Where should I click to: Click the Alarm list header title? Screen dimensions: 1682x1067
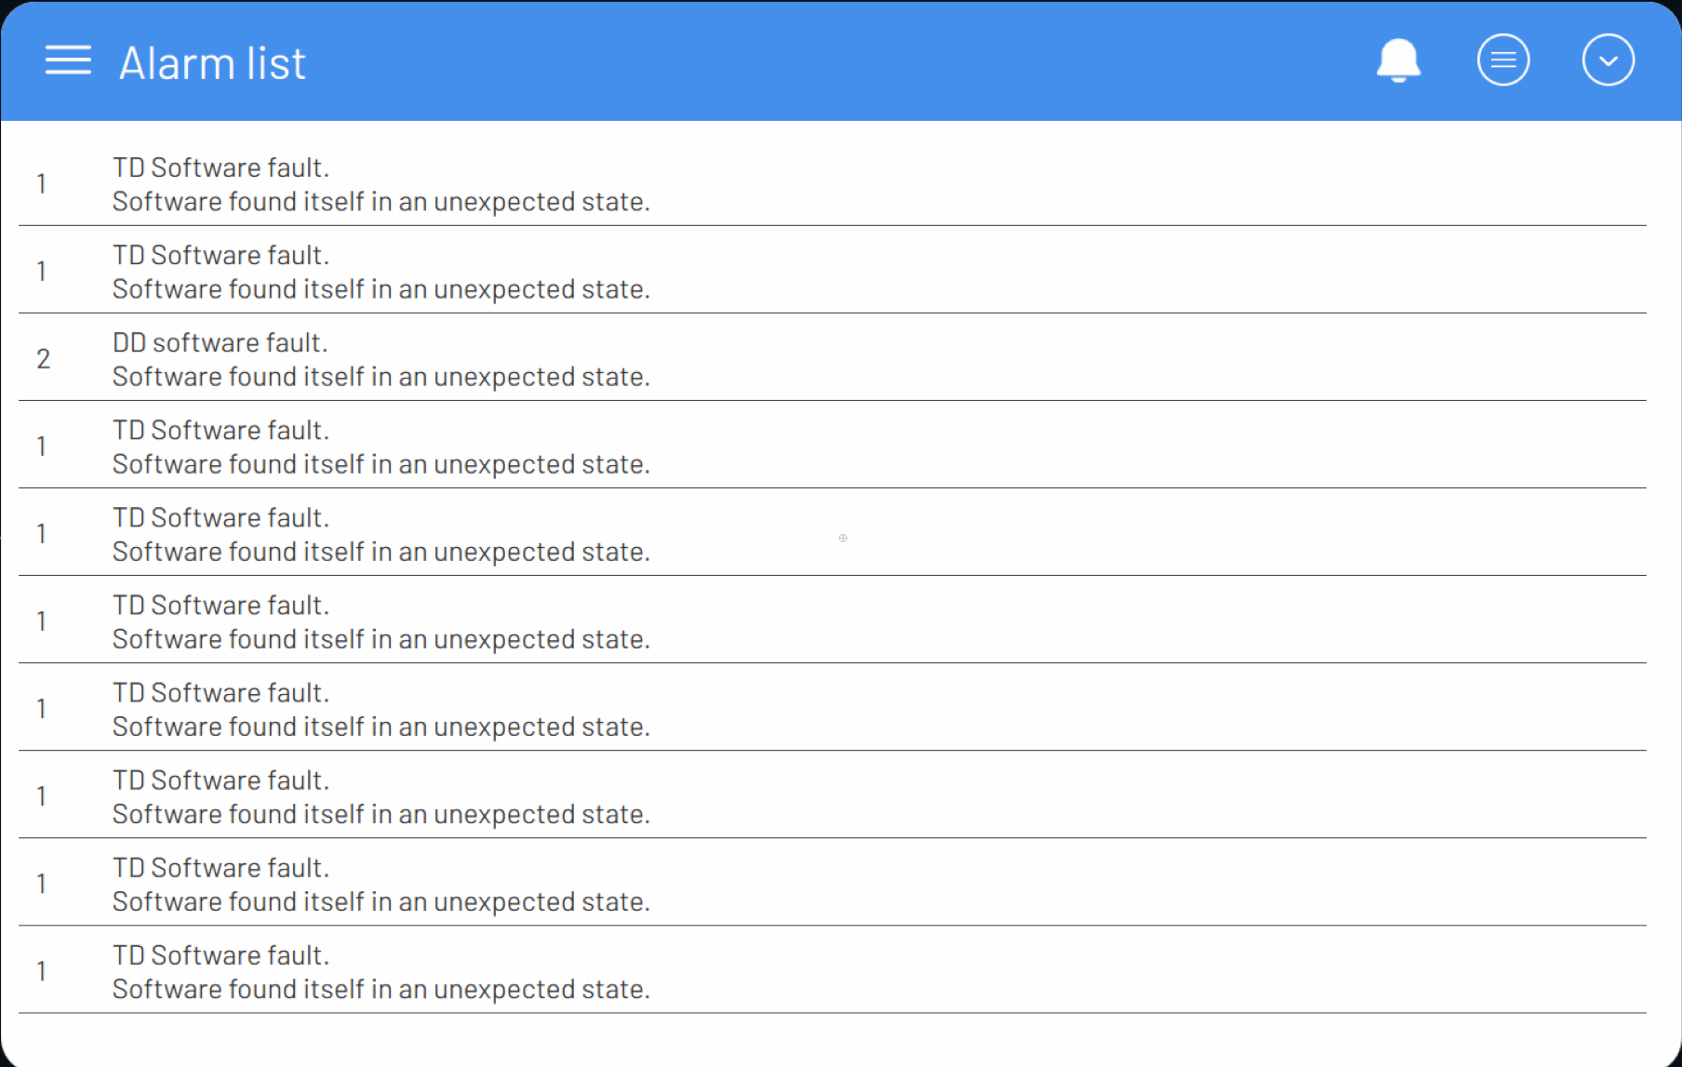tap(212, 63)
